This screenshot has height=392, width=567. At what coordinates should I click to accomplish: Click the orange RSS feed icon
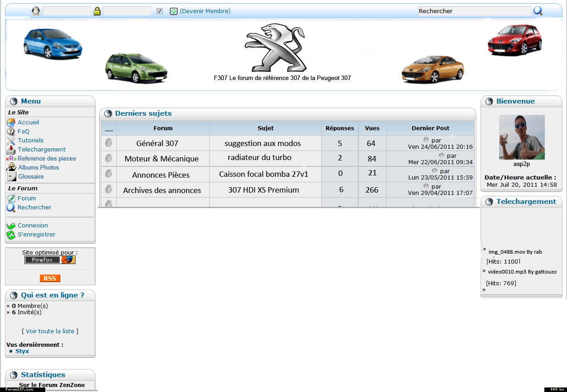50,278
